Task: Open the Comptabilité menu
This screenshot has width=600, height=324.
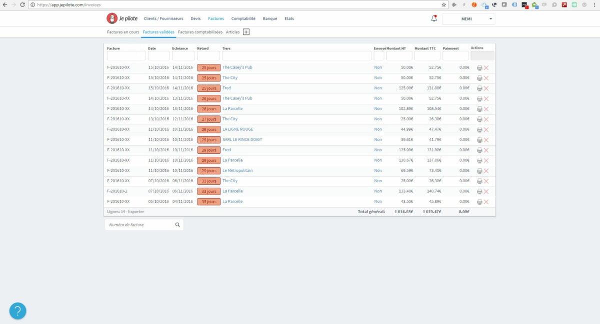Action: [243, 18]
